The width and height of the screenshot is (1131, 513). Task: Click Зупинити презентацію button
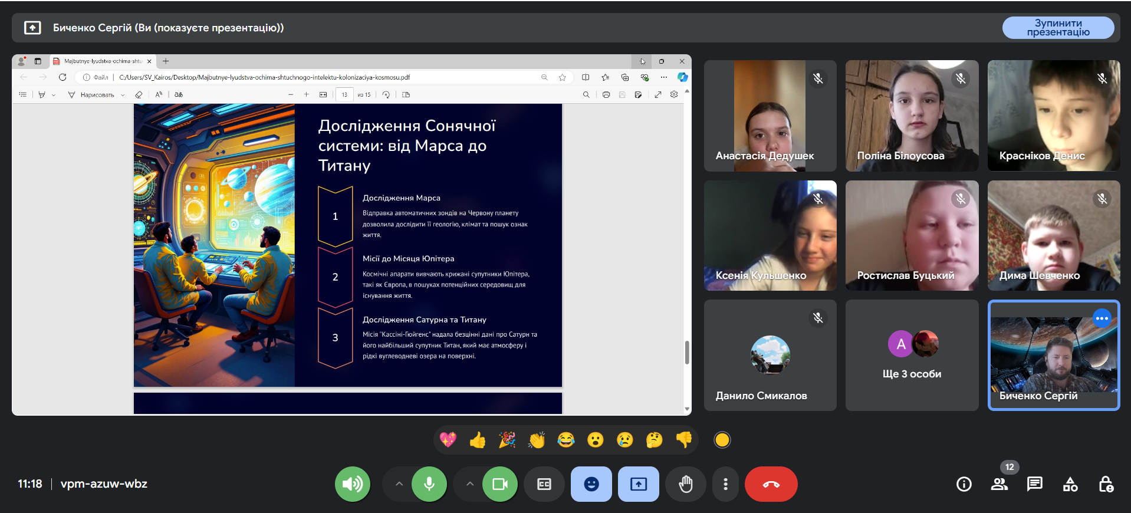click(1058, 28)
